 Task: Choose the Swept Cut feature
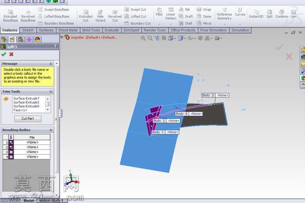[x=135, y=9]
